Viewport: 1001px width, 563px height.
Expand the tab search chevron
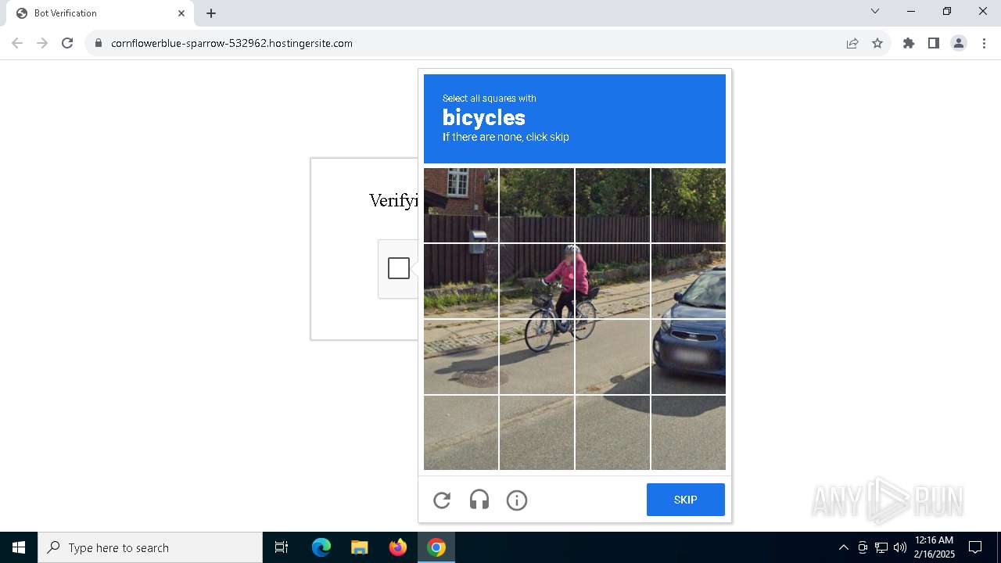click(875, 11)
